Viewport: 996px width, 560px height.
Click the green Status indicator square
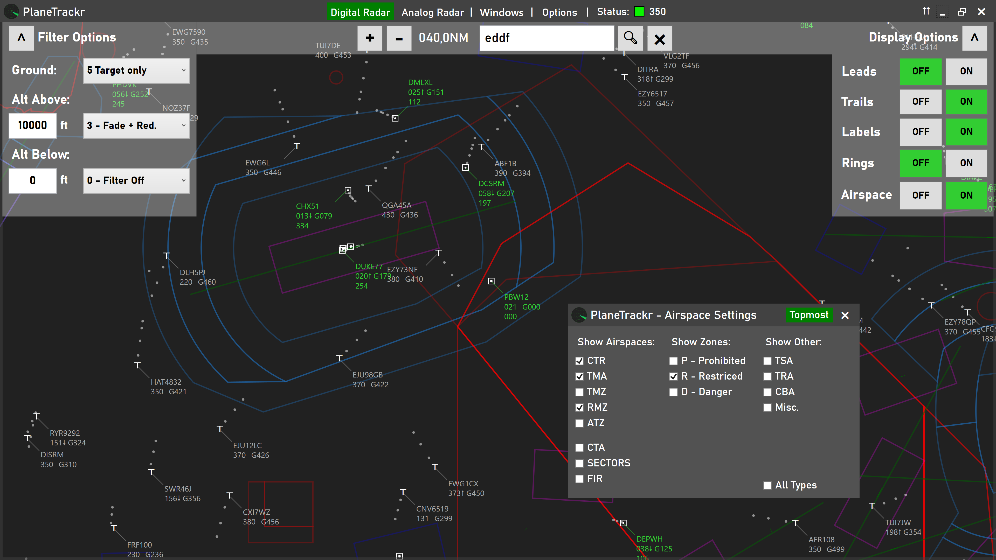click(x=639, y=12)
